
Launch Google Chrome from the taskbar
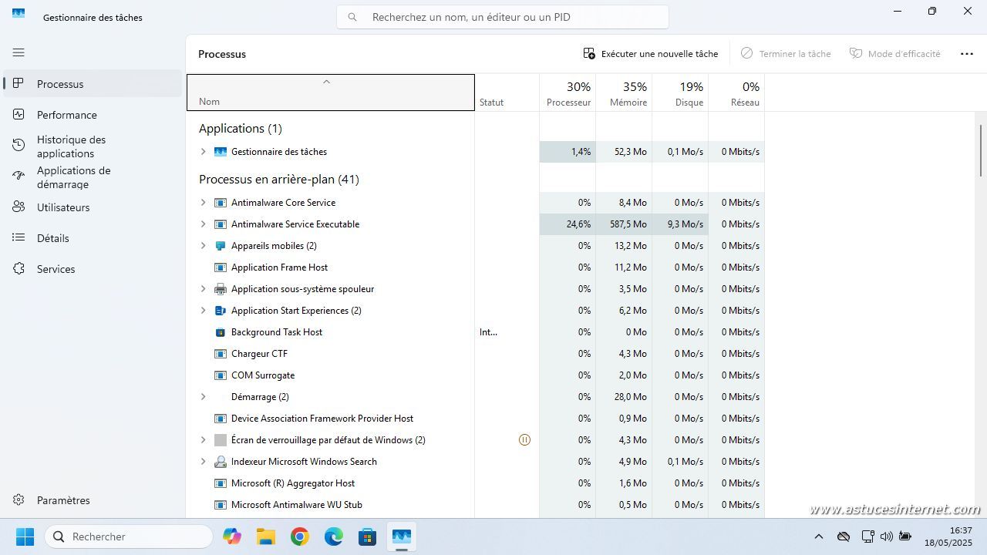pyautogui.click(x=300, y=536)
